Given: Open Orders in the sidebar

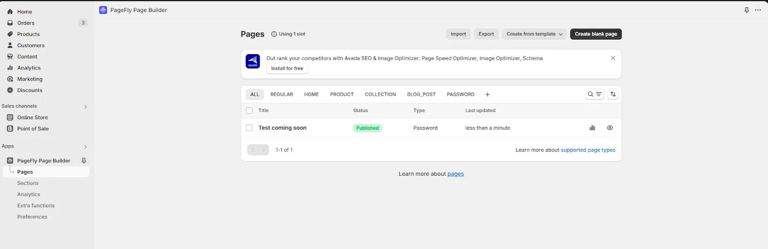Looking at the screenshot, I should click(26, 23).
